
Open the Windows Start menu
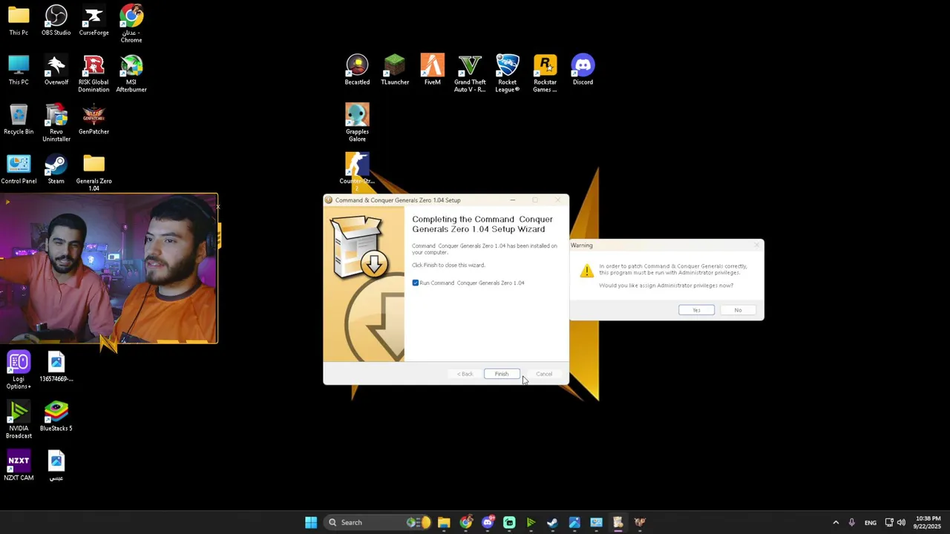point(311,522)
